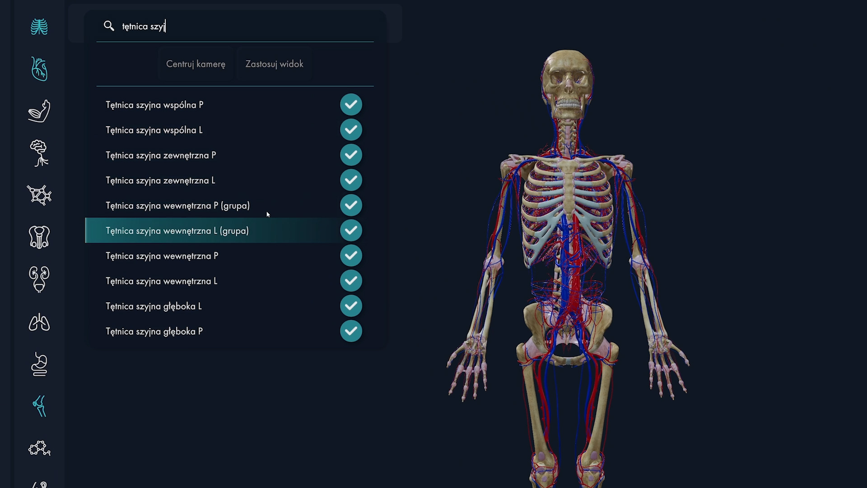Click the lymphatic network system icon
This screenshot has height=488, width=867.
pyautogui.click(x=39, y=195)
